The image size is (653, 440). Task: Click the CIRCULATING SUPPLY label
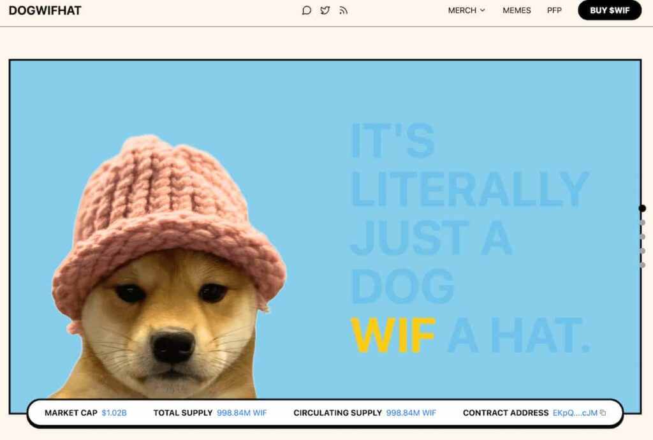click(x=338, y=413)
